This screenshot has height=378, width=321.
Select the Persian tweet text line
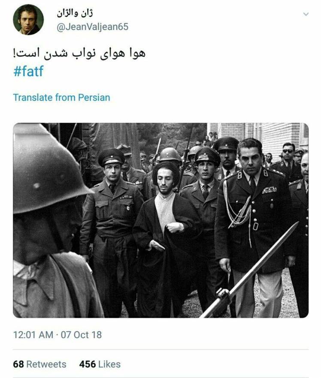(79, 53)
